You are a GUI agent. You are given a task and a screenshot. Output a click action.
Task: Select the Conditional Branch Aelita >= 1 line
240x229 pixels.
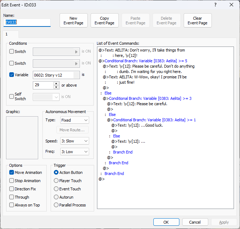coord(151,120)
